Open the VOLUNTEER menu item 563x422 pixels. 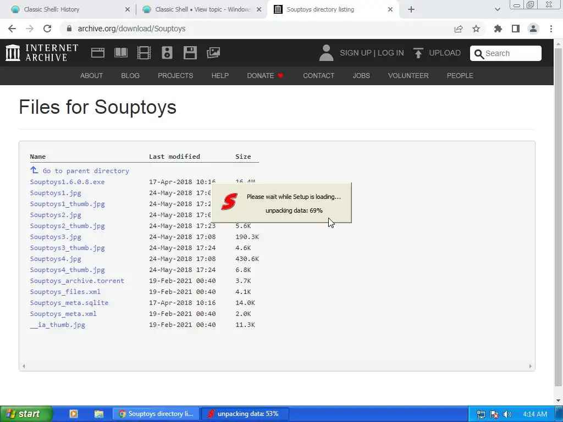coord(409,76)
